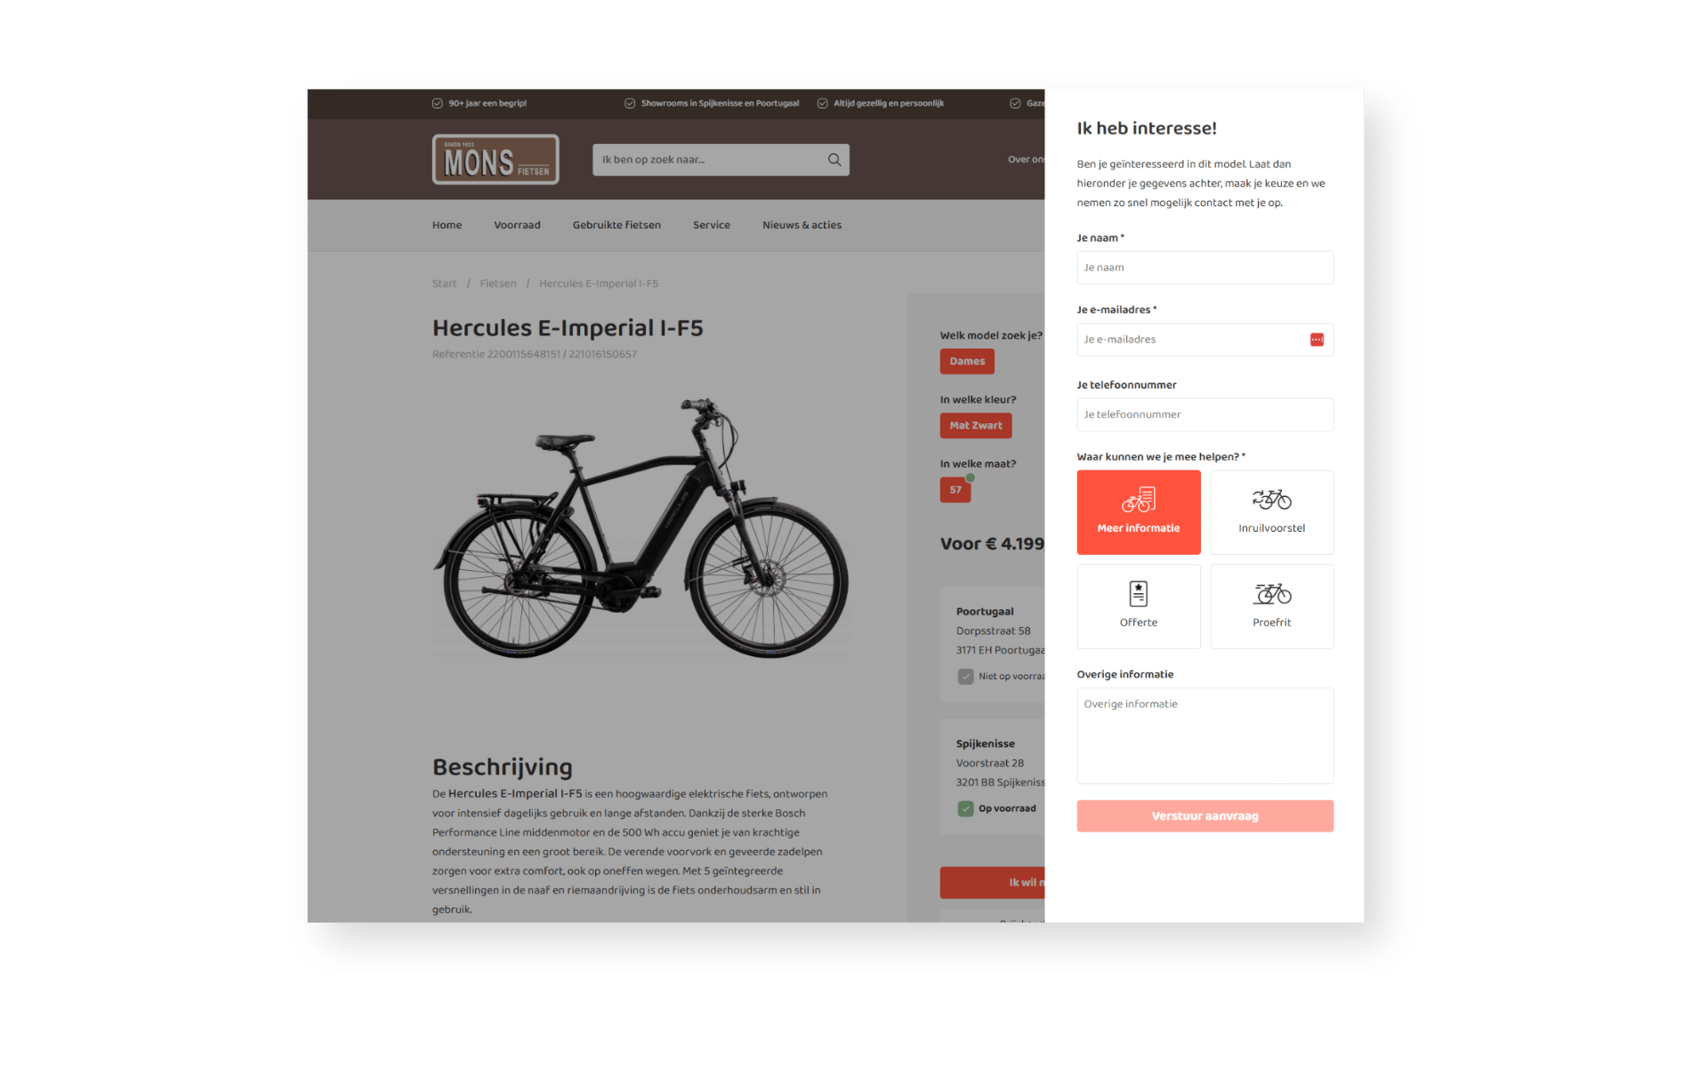This screenshot has height=1067, width=1708.
Task: Open the Mons Fietsen logo homepage
Action: click(x=495, y=159)
